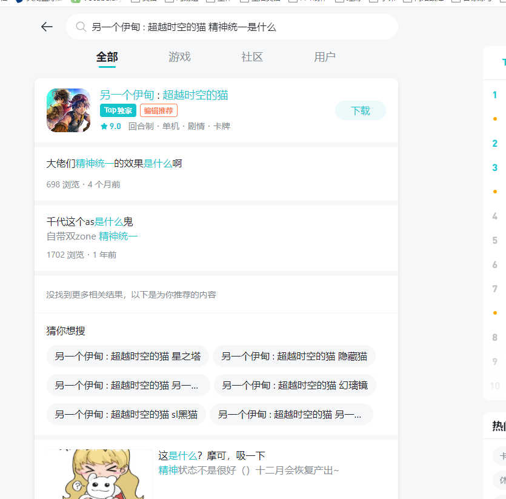Select suggestion chip 超越时空的猫 幻璃镜
Viewport: 506px width, 499px height.
295,385
